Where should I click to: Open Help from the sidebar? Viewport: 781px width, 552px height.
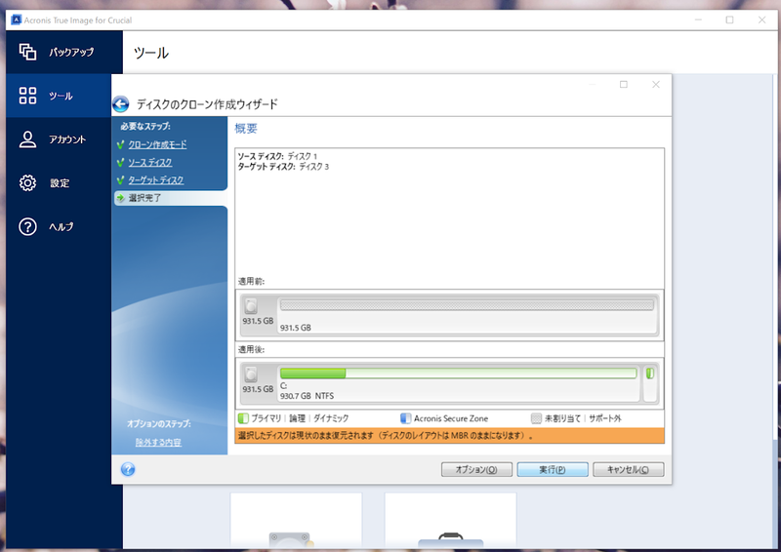point(59,226)
